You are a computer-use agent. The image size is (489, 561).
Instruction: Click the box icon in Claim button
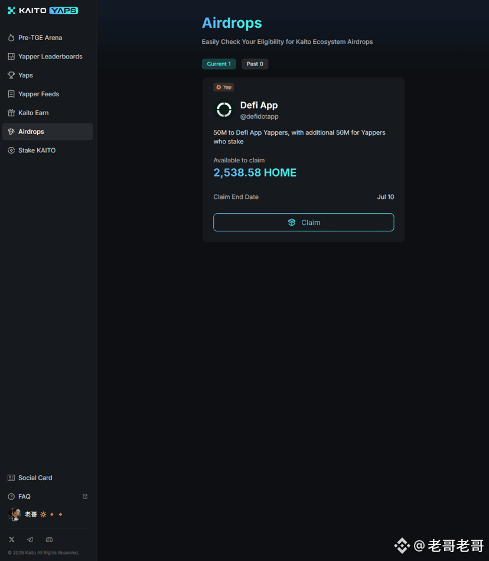(292, 223)
